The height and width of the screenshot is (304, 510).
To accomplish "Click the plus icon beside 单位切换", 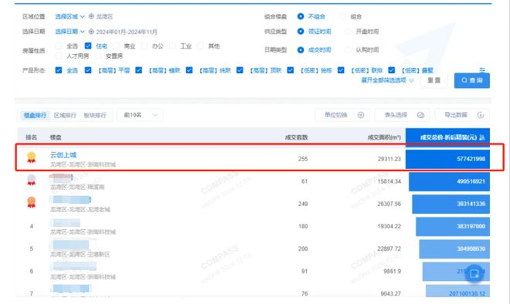I will point(361,115).
